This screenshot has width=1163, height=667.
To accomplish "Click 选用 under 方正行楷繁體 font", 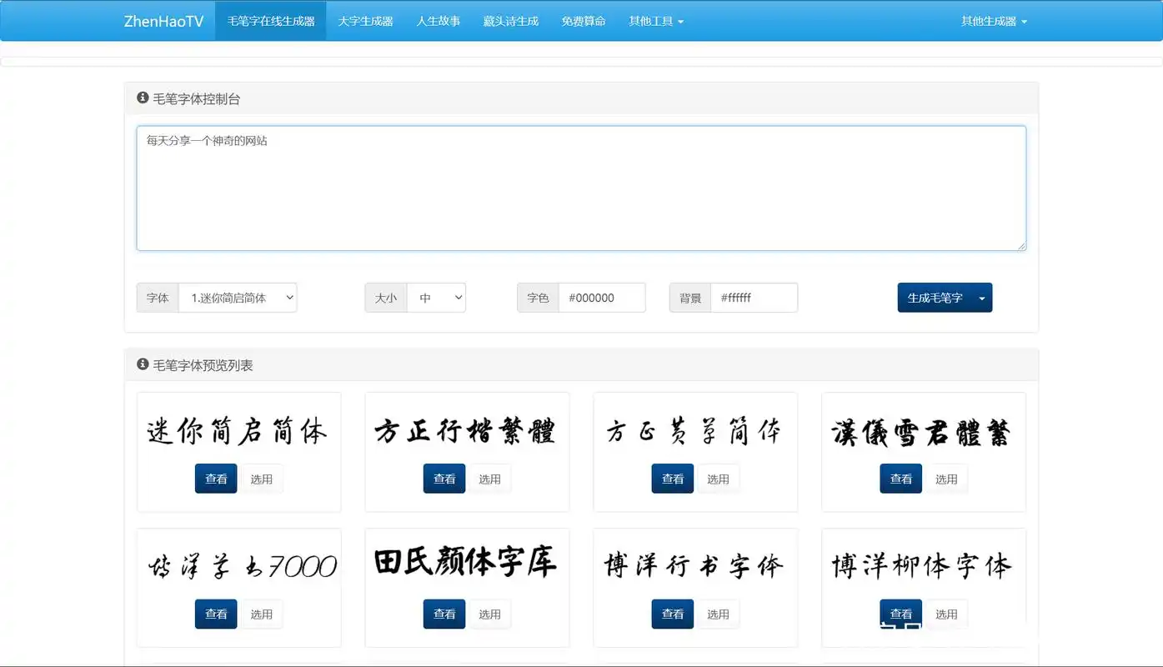I will (489, 478).
